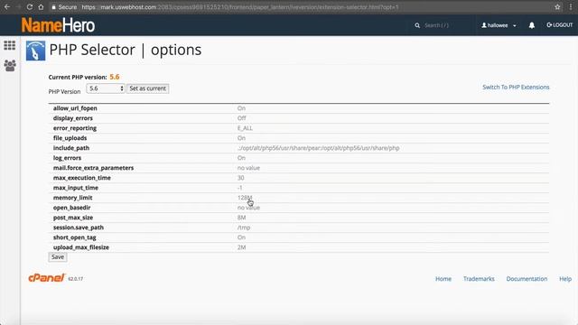This screenshot has height=325, width=578.
Task: Bookmark page with star icon
Action: [557, 7]
